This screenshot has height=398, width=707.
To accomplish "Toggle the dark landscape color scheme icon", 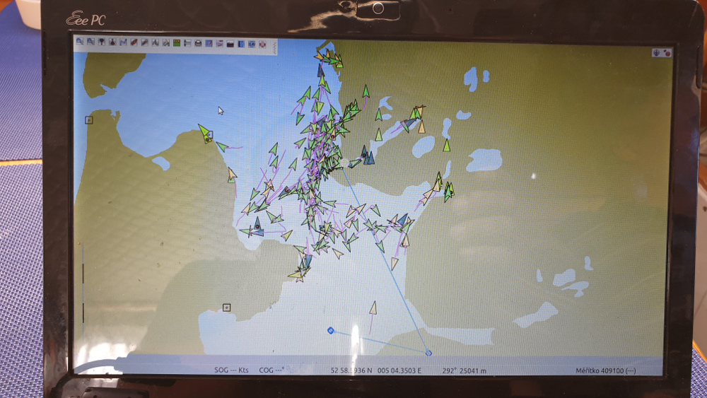I will pos(230,44).
